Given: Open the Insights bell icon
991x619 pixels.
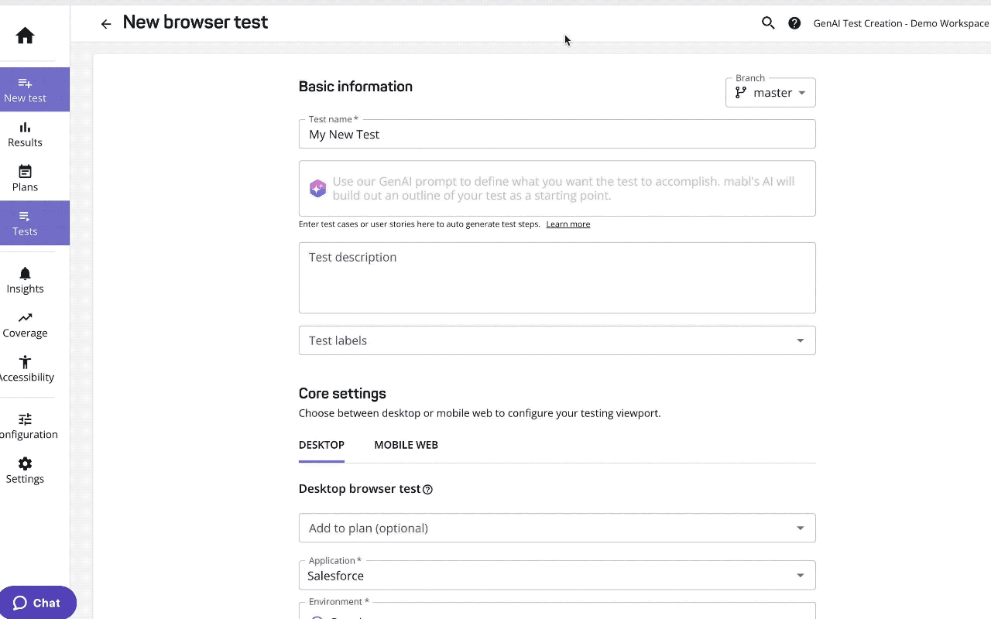Looking at the screenshot, I should pyautogui.click(x=25, y=273).
